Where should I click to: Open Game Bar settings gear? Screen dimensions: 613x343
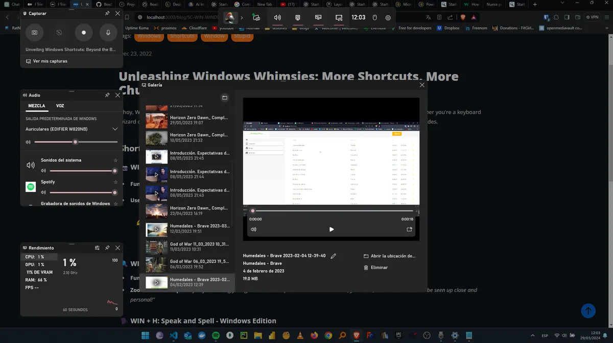coord(388,17)
